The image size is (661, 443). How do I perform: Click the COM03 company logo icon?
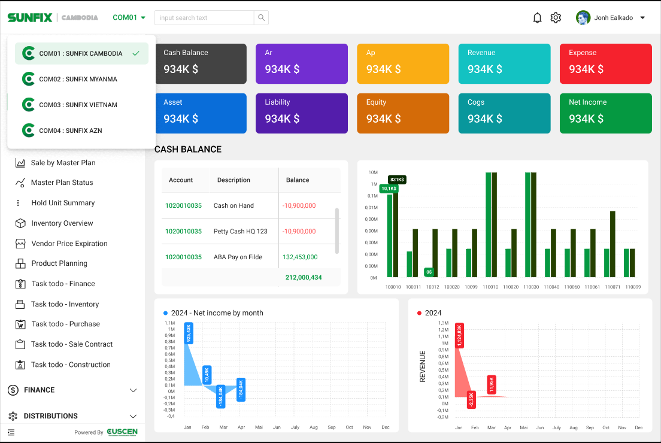28,105
